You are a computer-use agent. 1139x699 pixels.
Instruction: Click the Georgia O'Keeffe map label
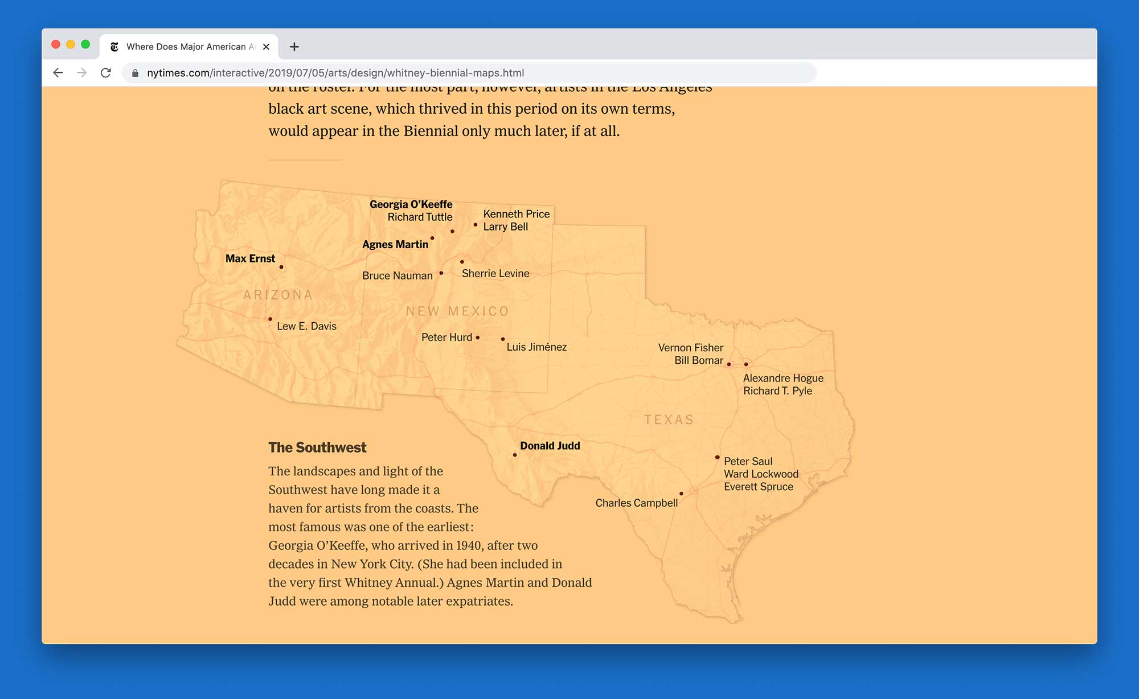(411, 204)
